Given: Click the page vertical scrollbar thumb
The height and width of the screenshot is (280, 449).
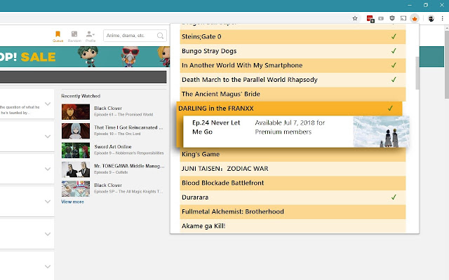Looking at the screenshot, I should point(447,64).
